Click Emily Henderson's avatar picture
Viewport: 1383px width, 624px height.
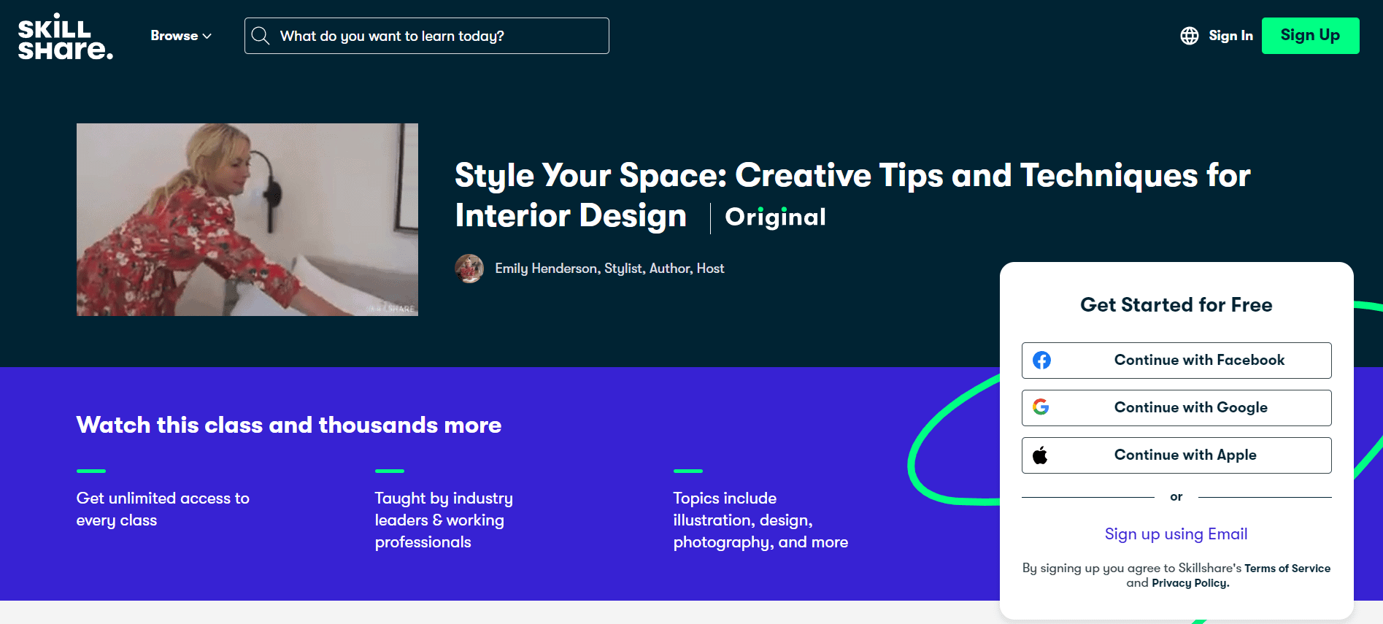(x=469, y=269)
